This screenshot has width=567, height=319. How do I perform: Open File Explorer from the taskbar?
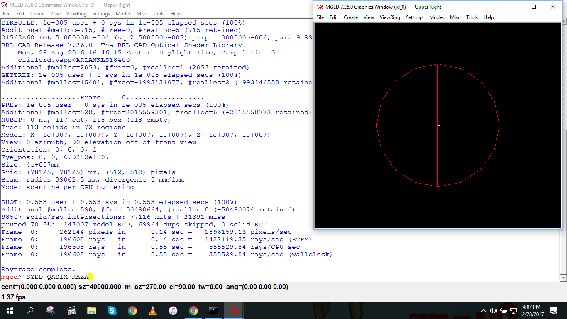point(91,311)
